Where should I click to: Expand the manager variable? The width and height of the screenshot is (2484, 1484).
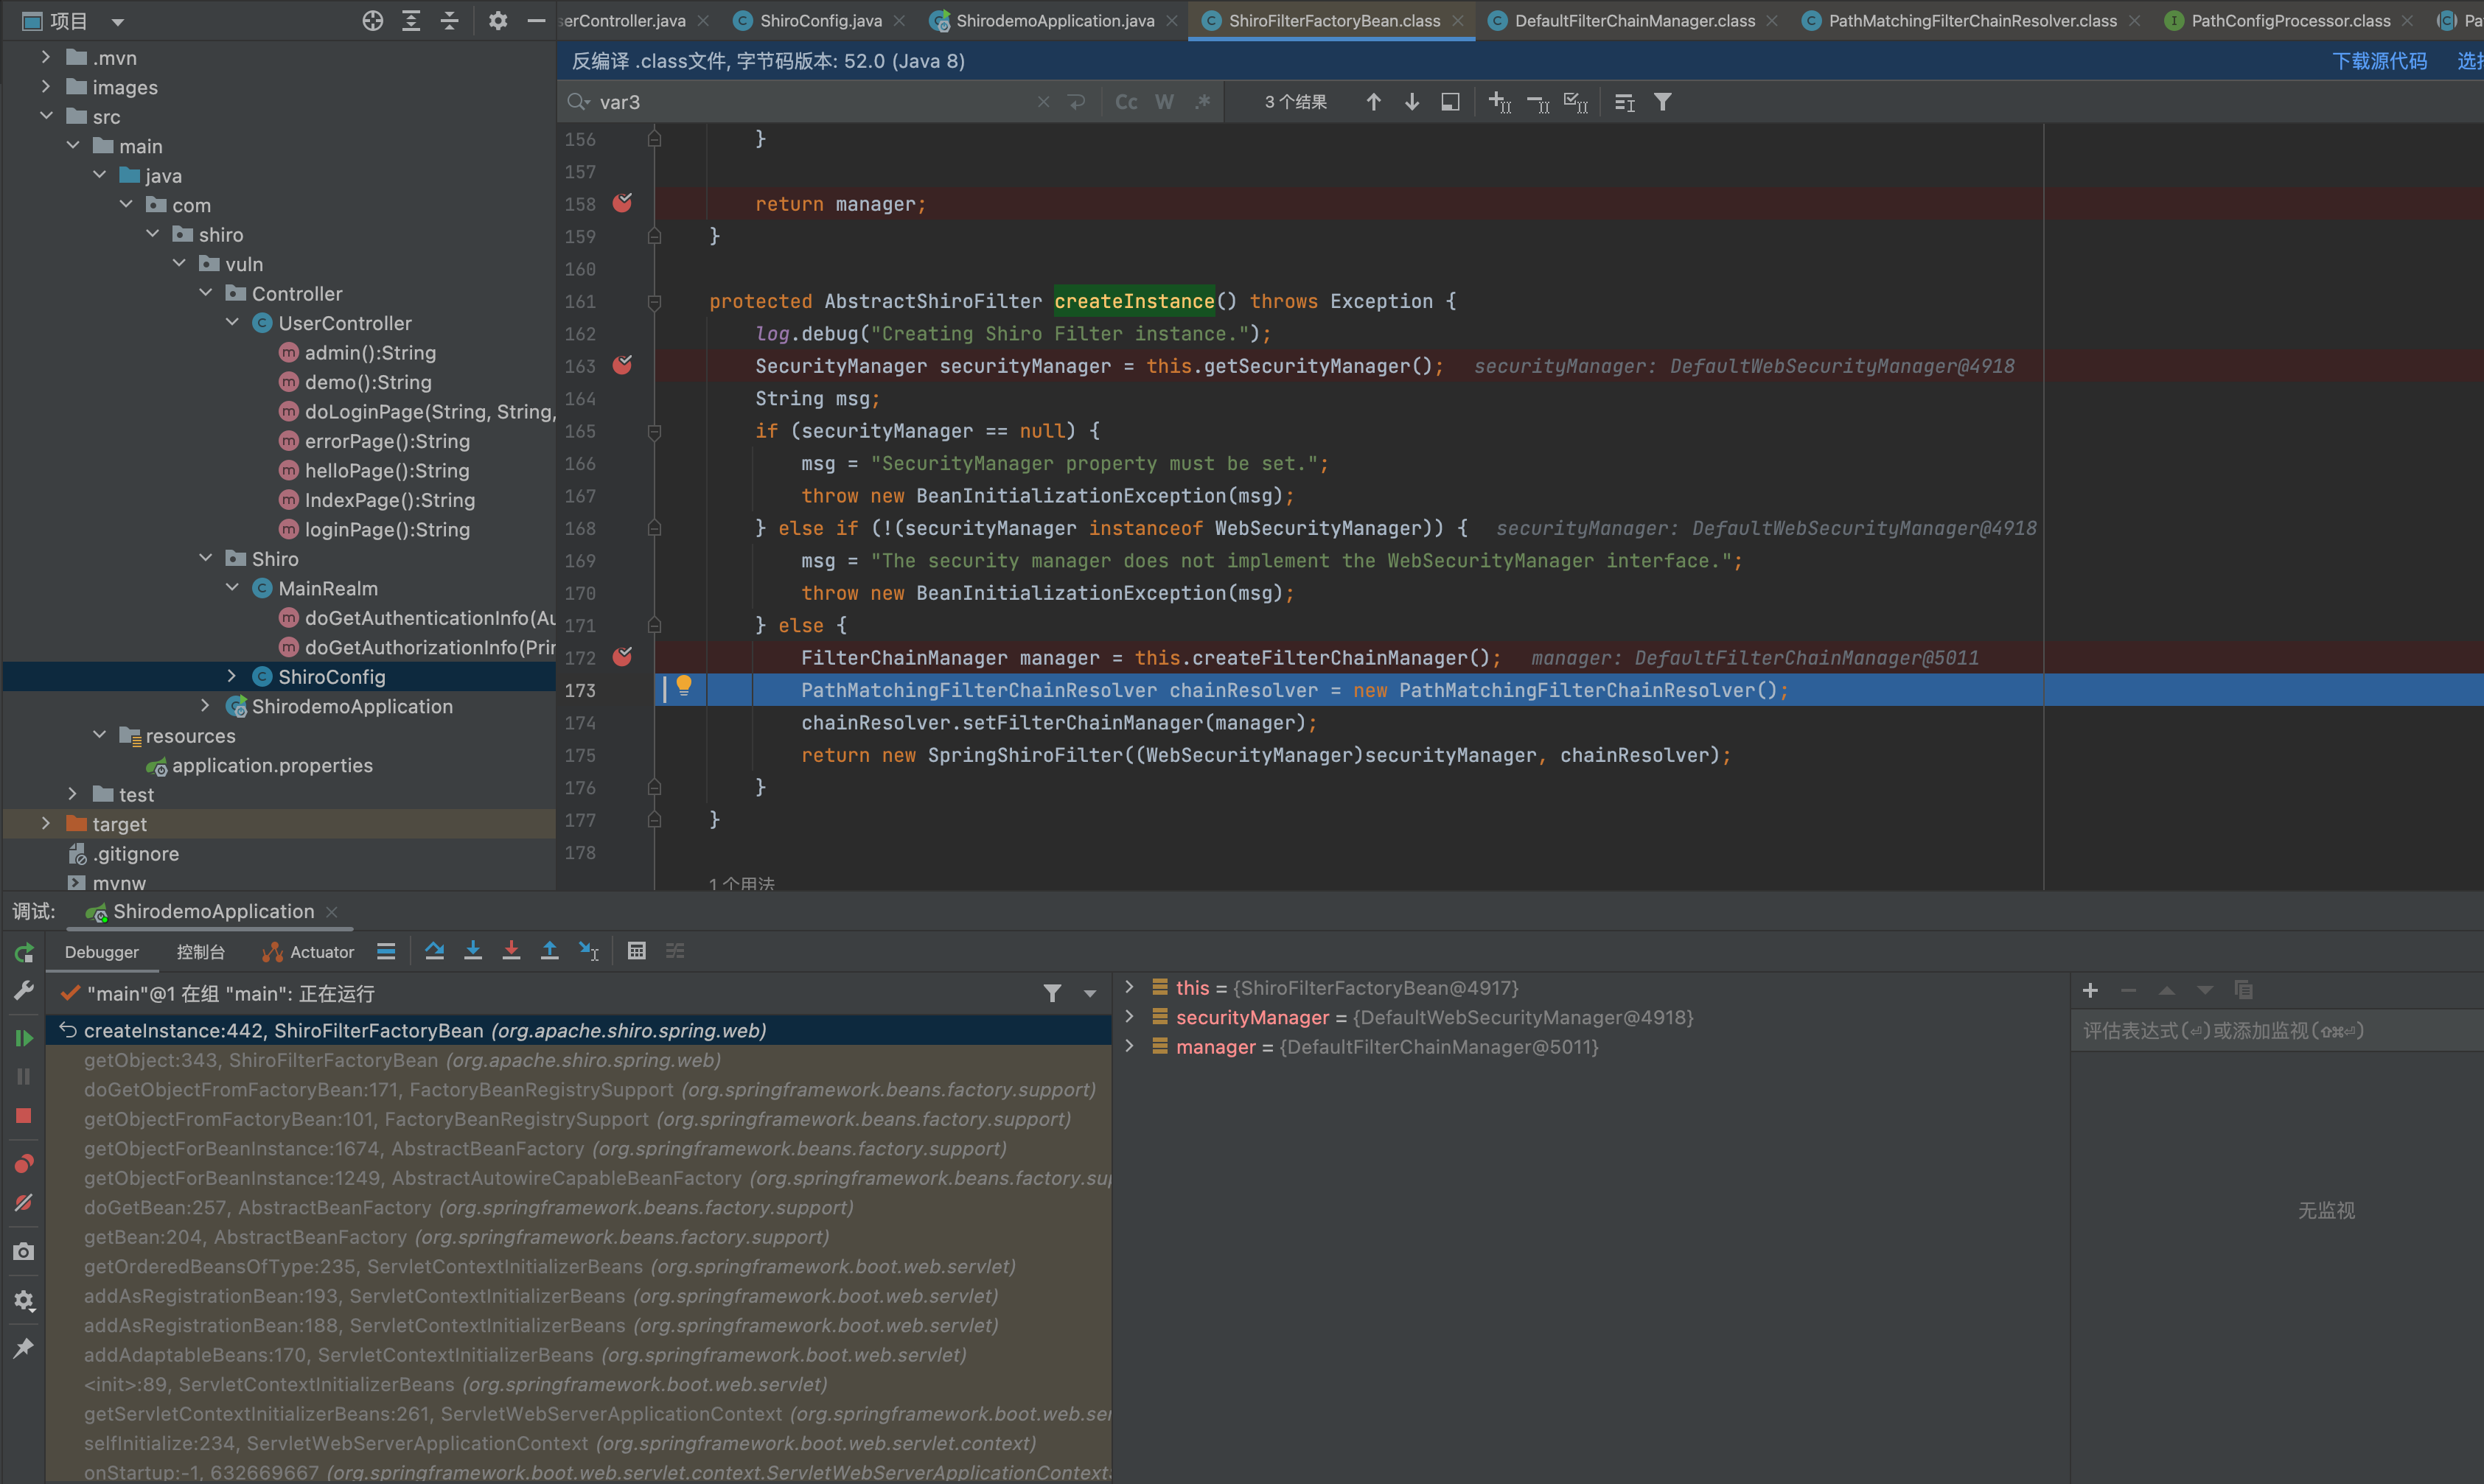[x=1129, y=1046]
